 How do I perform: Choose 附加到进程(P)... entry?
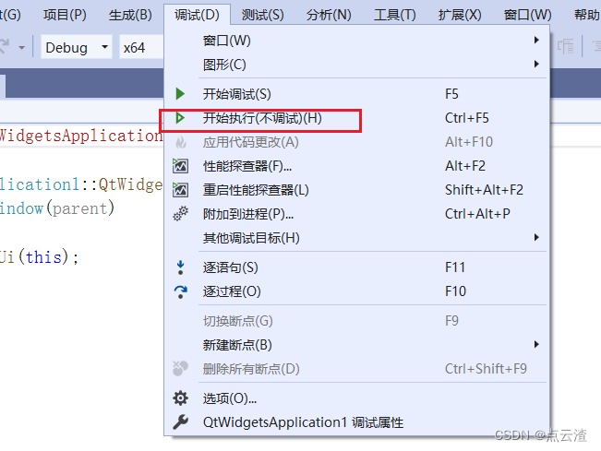(356, 214)
